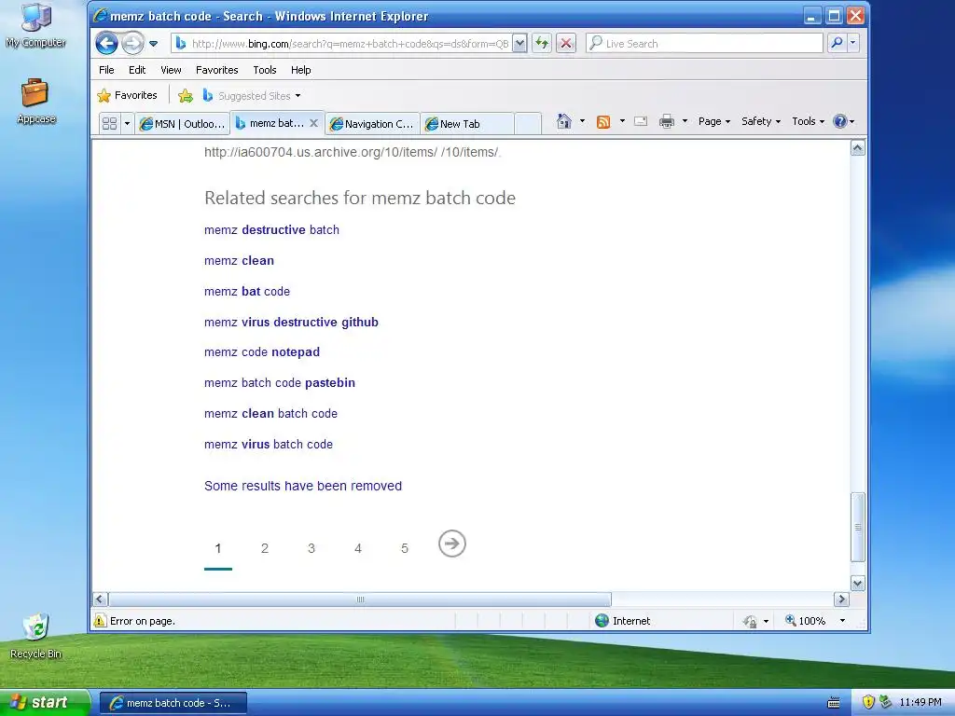
Task: Click the Read Mail envelope icon
Action: (x=641, y=121)
